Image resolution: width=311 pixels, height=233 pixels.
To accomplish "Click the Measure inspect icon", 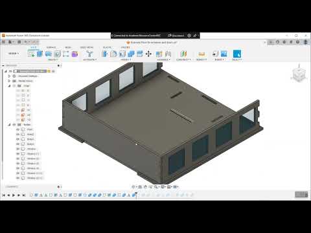I will point(202,54).
